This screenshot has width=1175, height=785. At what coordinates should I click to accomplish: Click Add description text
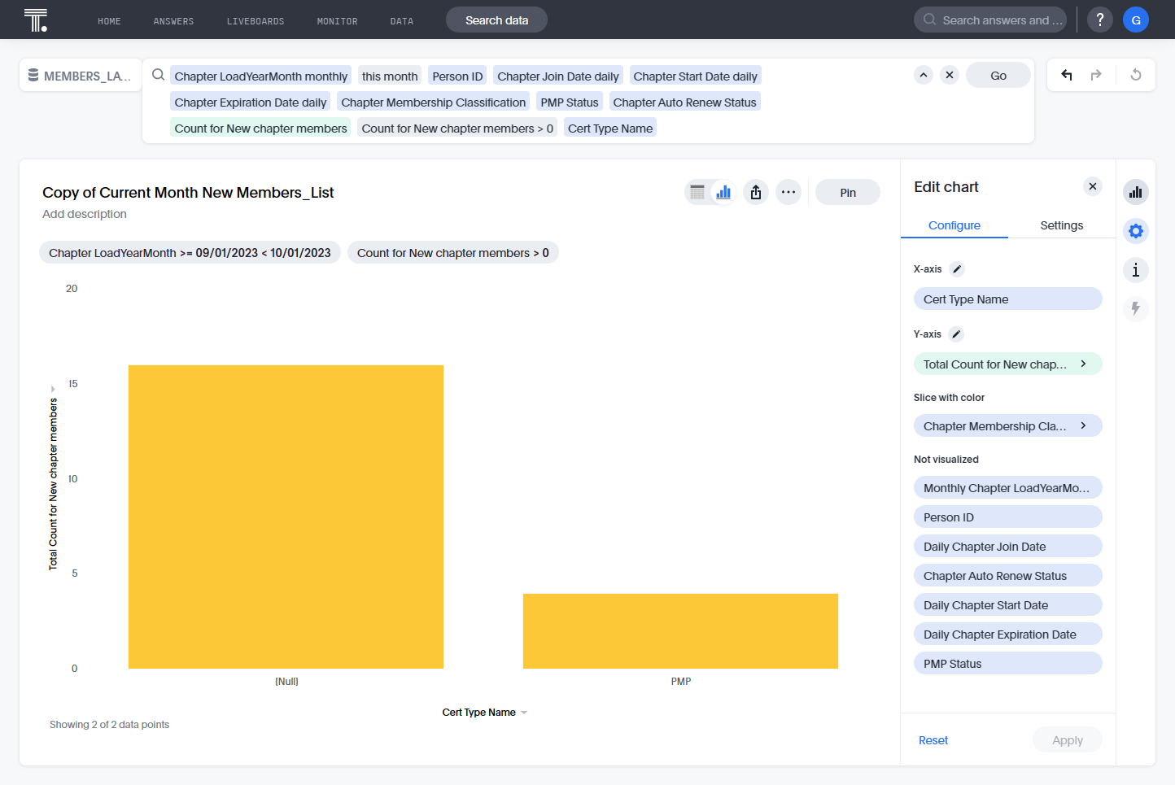[85, 214]
